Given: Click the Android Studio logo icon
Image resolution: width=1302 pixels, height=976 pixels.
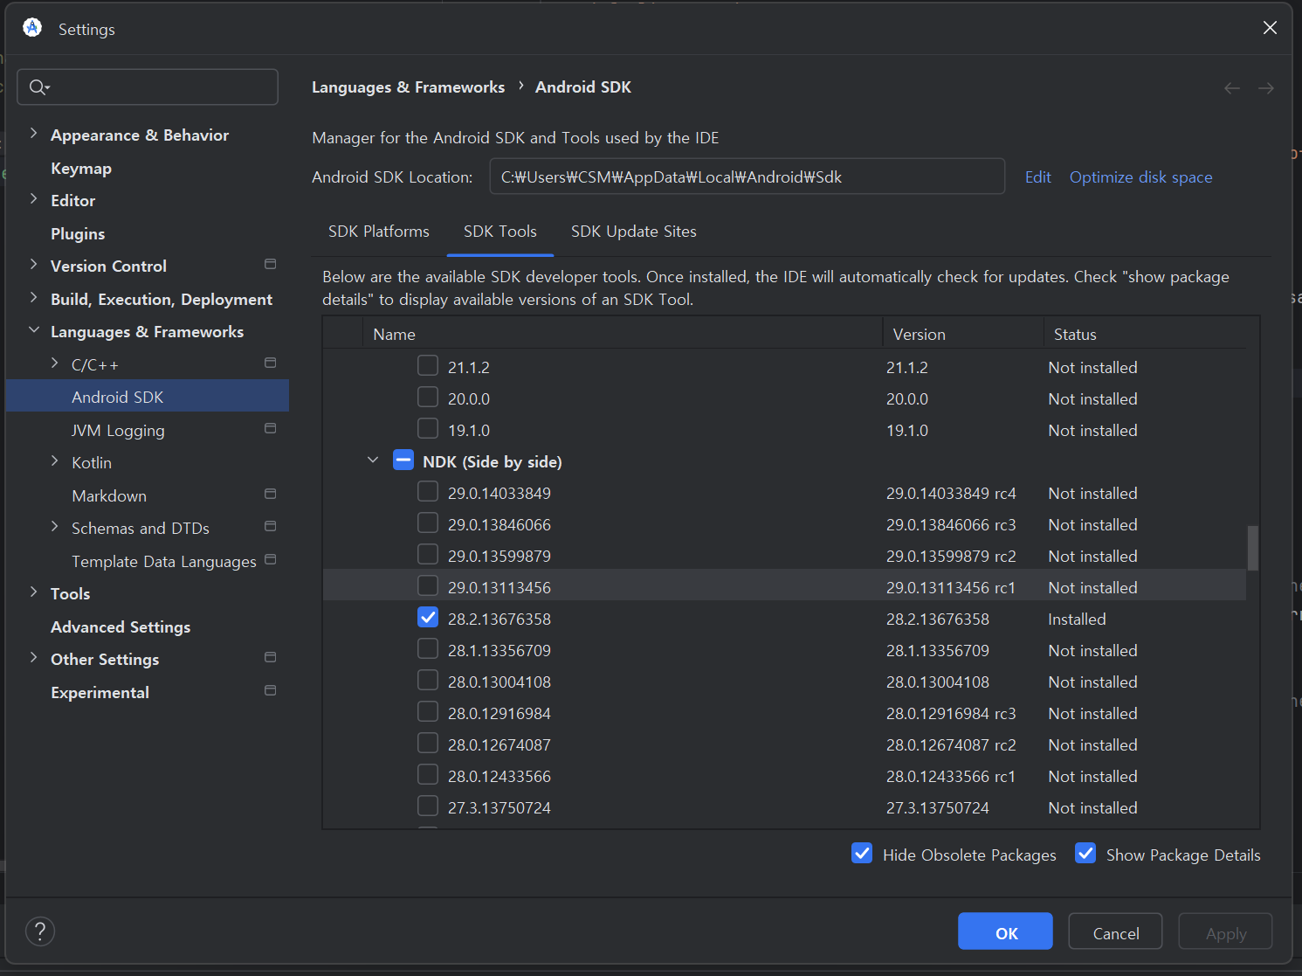Looking at the screenshot, I should [x=32, y=28].
